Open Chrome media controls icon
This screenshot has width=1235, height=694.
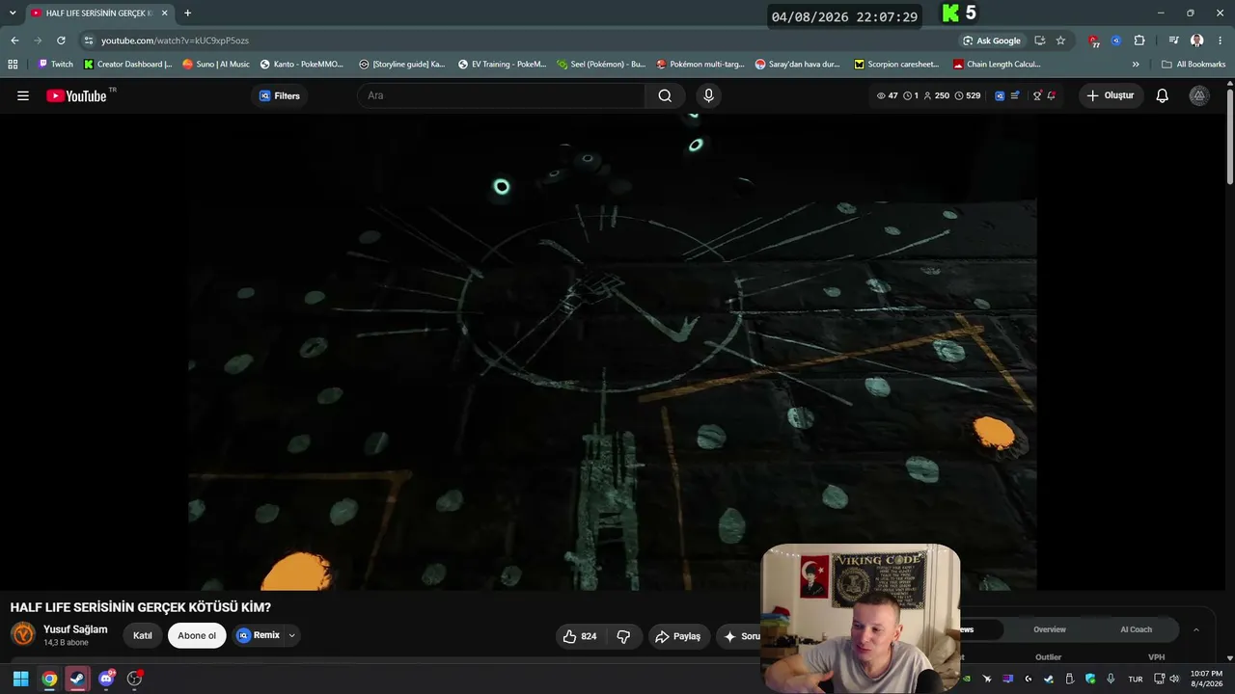tap(1173, 40)
